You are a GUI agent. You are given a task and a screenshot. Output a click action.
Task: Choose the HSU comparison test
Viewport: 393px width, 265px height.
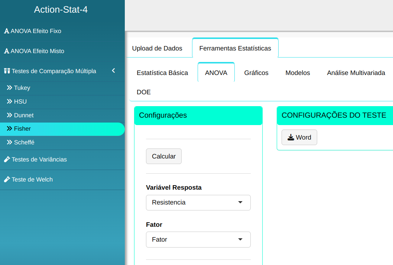click(x=20, y=102)
